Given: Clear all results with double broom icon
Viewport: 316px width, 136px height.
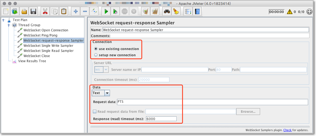Looking at the screenshot, I should pyautogui.click(x=154, y=11).
